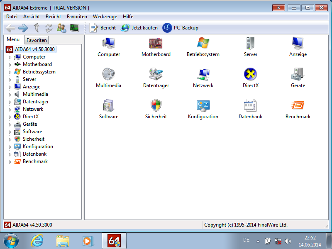Open the Werkzeuge menu
The width and height of the screenshot is (332, 249).
click(x=105, y=17)
